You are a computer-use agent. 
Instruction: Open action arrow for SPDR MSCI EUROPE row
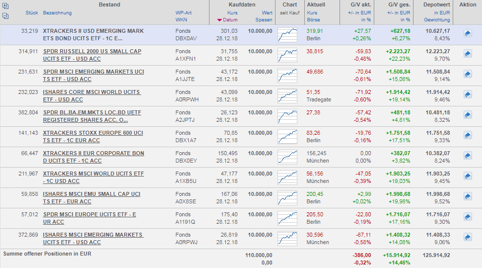[468, 217]
